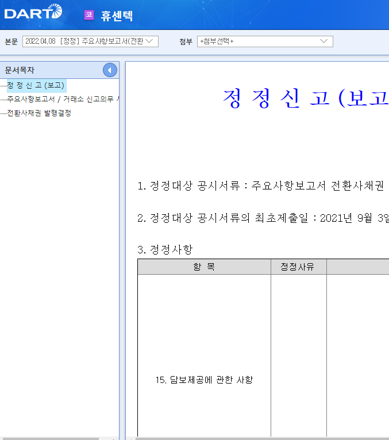Click the left panel horizontal scrollbar
Image resolution: width=389 pixels, height=440 pixels.
tap(49, 439)
